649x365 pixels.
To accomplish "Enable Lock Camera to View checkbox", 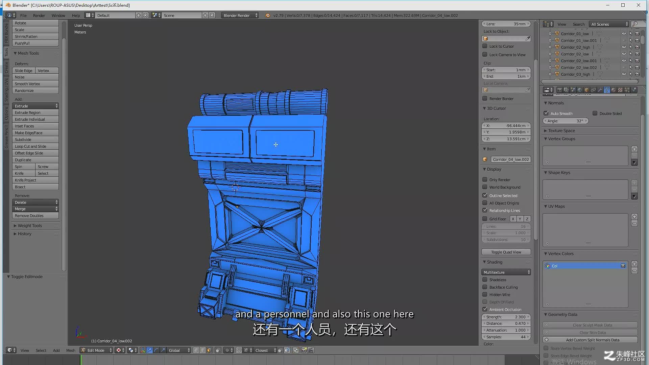I will [x=485, y=54].
